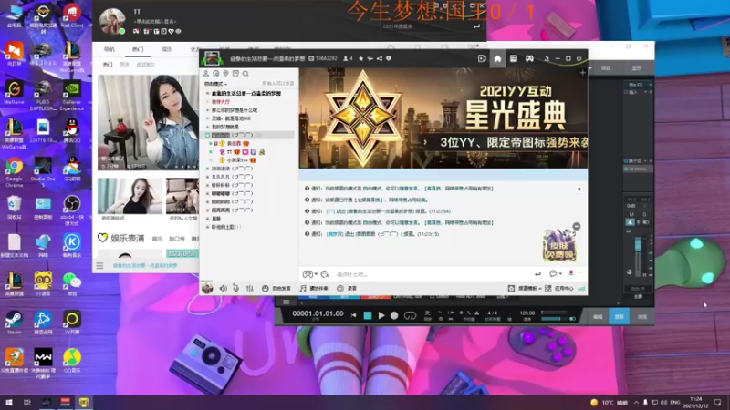The height and width of the screenshot is (410, 730).
Task: Click the location pin icon above channel tree
Action: click(225, 74)
